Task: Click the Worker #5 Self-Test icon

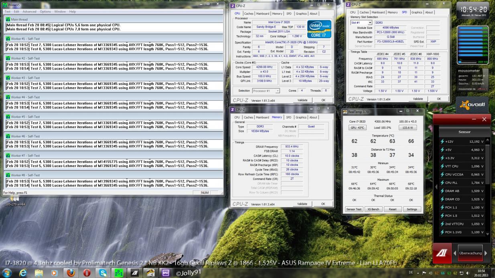Action: pyautogui.click(x=8, y=117)
